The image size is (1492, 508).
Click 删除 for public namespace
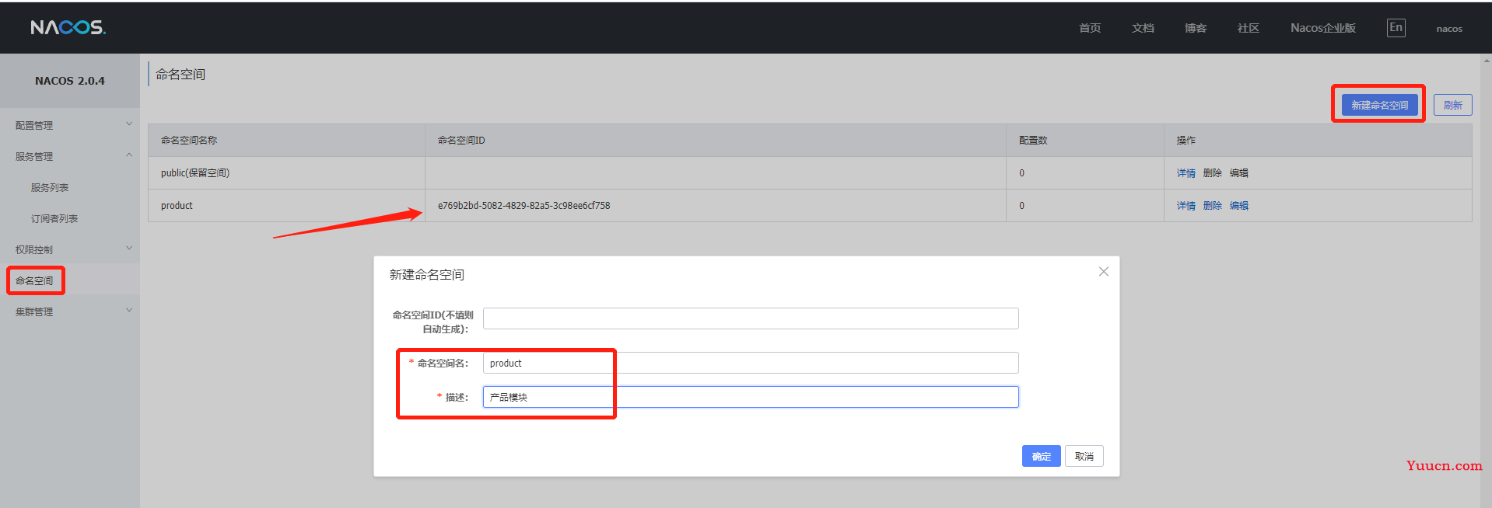point(1213,173)
